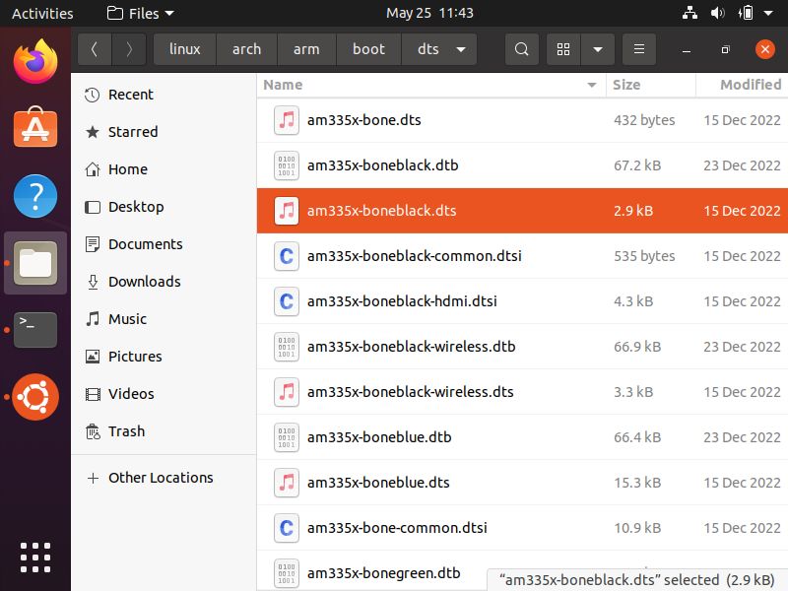Open the hamburger menu in Files

(x=639, y=49)
